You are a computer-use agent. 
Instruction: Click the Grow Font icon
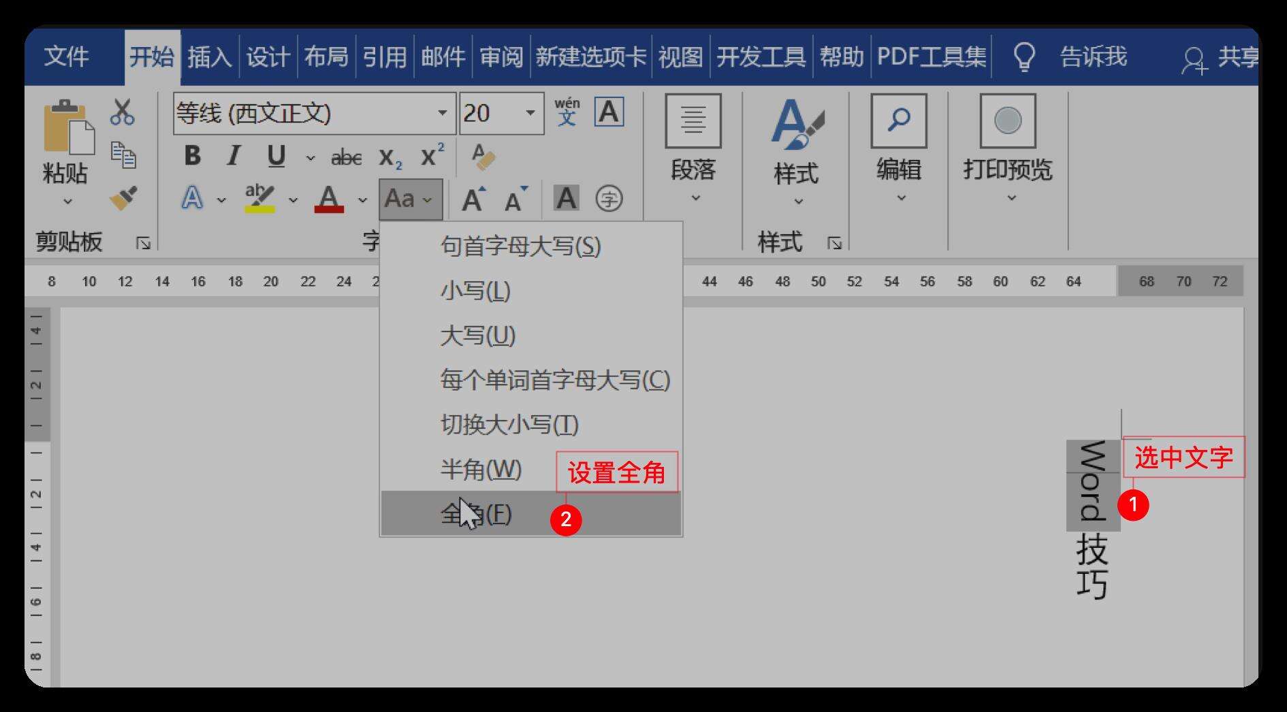tap(473, 199)
